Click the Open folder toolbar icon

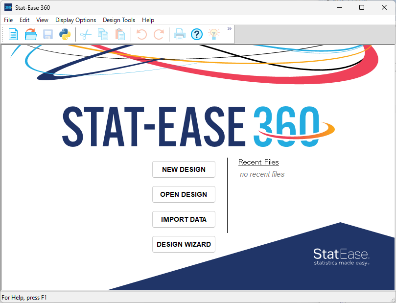(x=31, y=34)
